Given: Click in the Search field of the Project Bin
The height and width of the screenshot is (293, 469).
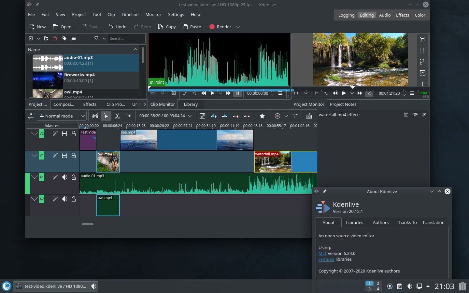Looking at the screenshot, I should coord(127,38).
